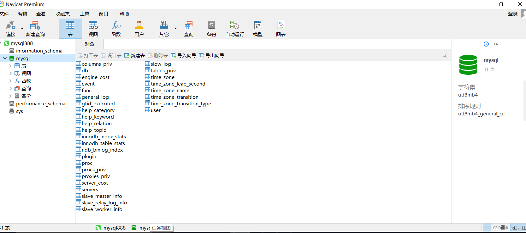Open the 收藏夹 menu

pos(62,14)
